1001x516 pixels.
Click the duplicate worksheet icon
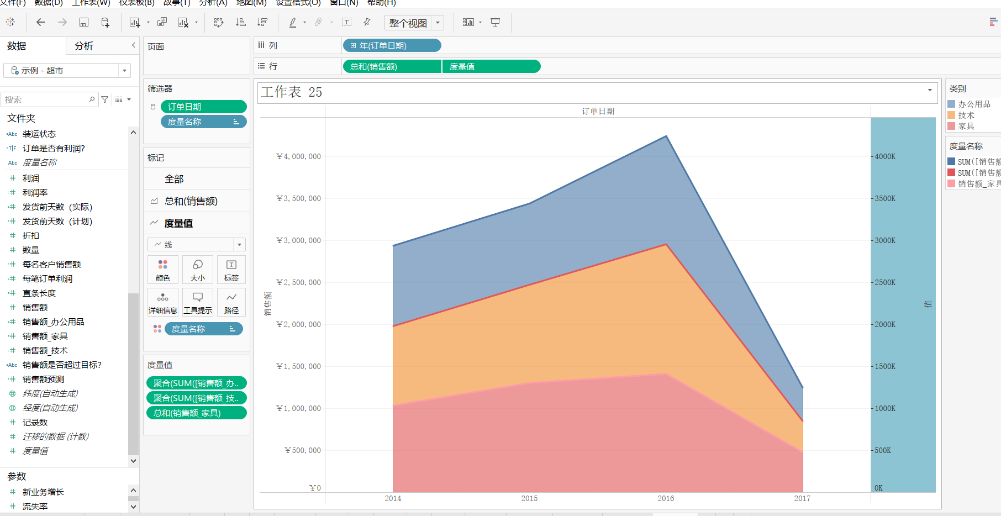[162, 22]
